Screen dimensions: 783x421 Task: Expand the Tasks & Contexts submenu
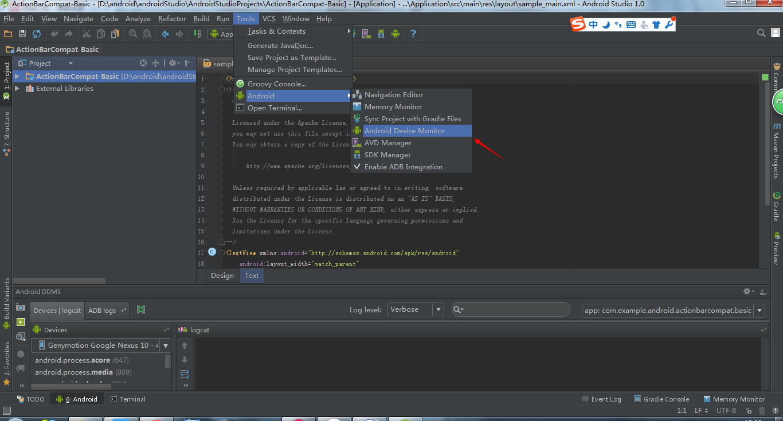click(x=293, y=31)
